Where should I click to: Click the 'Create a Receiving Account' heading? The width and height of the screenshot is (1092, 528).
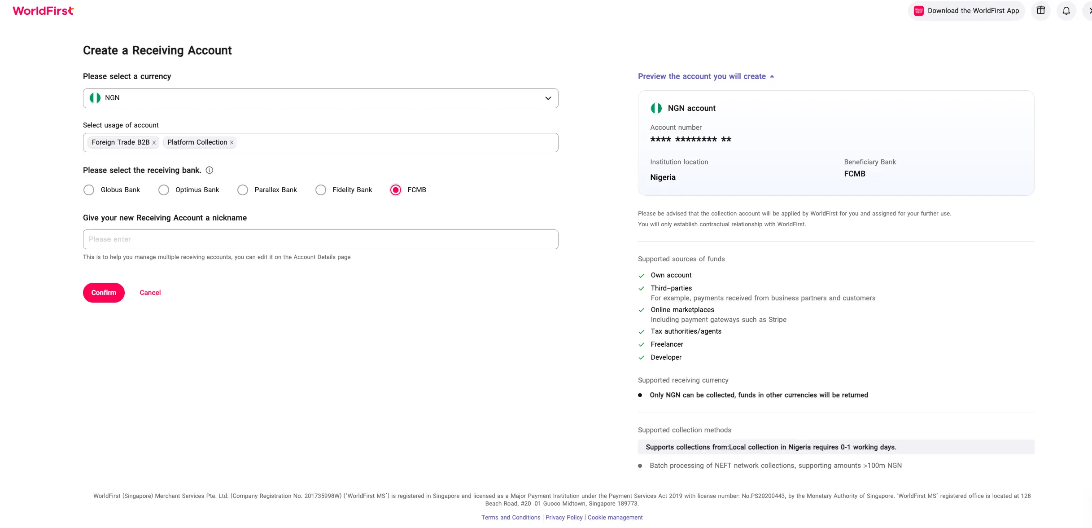coord(157,50)
